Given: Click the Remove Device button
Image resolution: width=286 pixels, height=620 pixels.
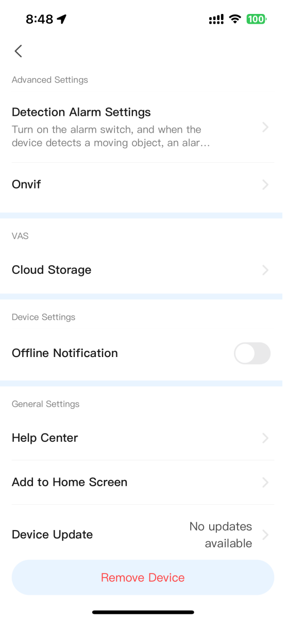Looking at the screenshot, I should (x=143, y=578).
